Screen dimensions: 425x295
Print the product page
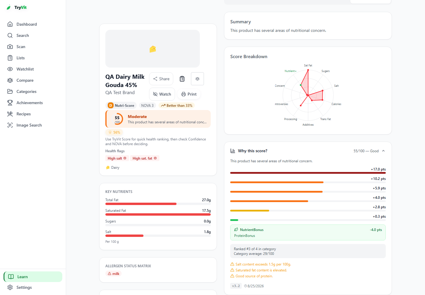189,94
